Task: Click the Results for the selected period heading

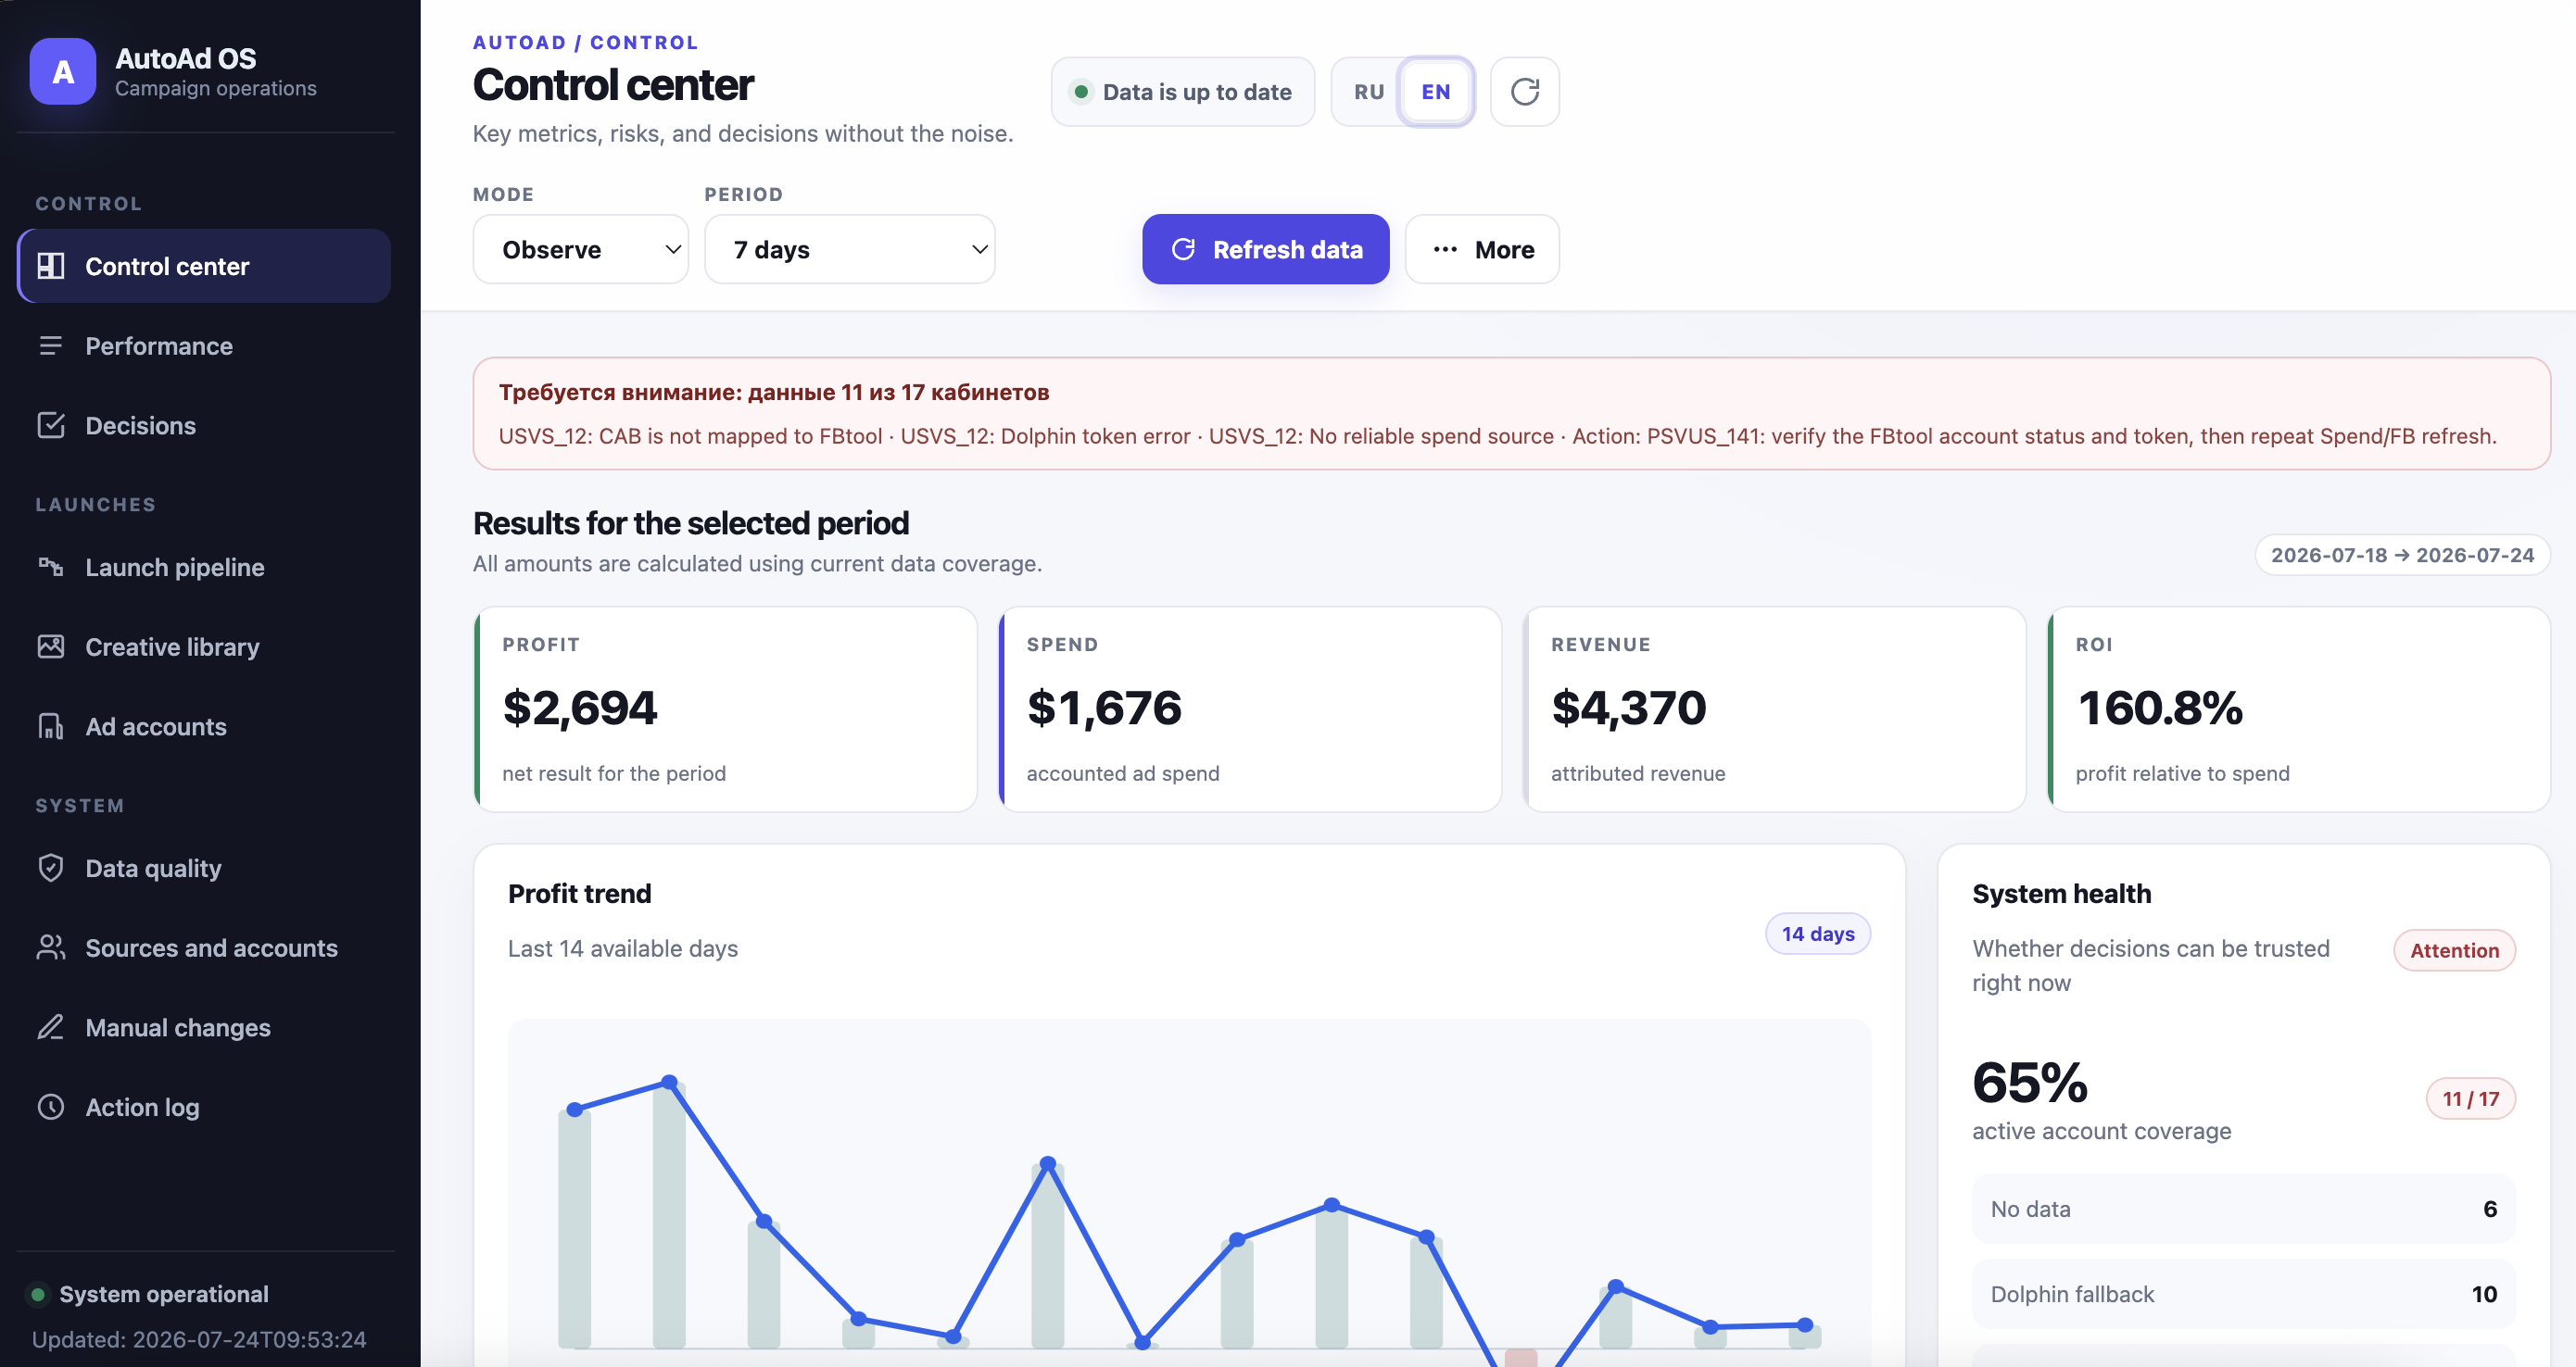Action: [x=691, y=522]
